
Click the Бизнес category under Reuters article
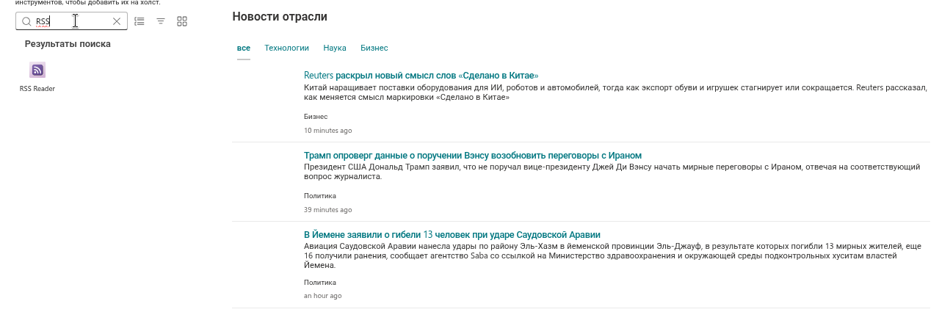coord(316,116)
